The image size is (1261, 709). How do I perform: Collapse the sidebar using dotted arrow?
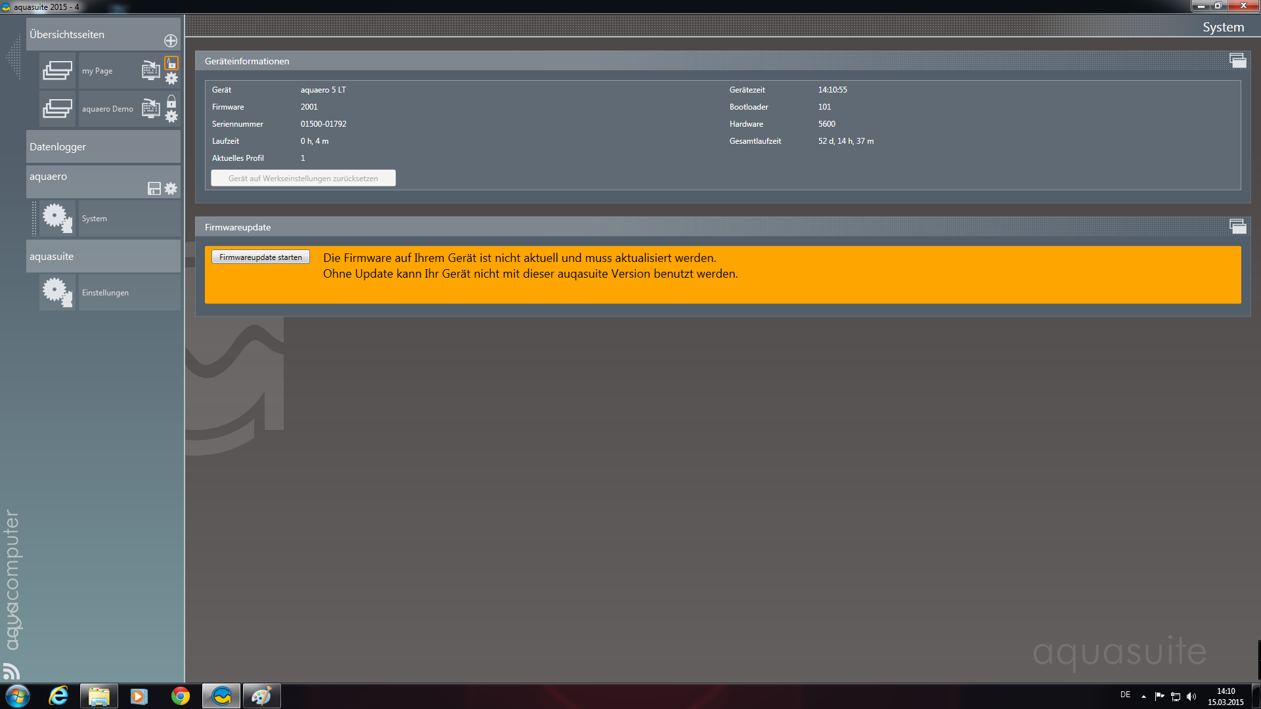point(13,58)
